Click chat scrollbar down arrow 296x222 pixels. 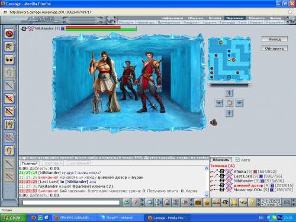[207, 195]
